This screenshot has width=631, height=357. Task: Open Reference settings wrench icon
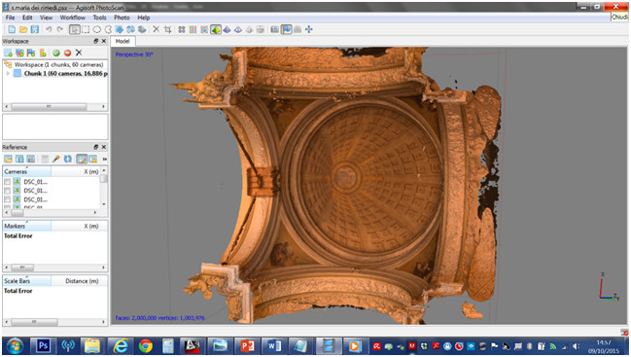56,159
